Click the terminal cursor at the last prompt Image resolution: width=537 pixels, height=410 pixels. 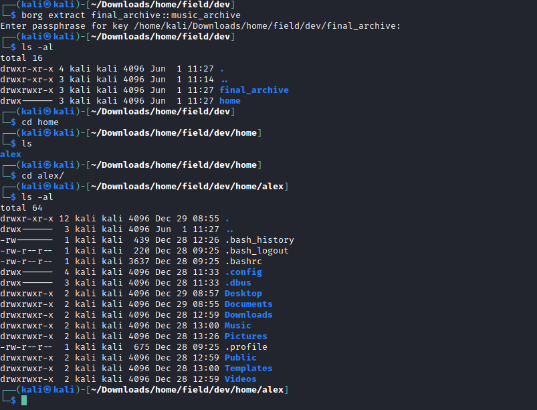click(24, 401)
